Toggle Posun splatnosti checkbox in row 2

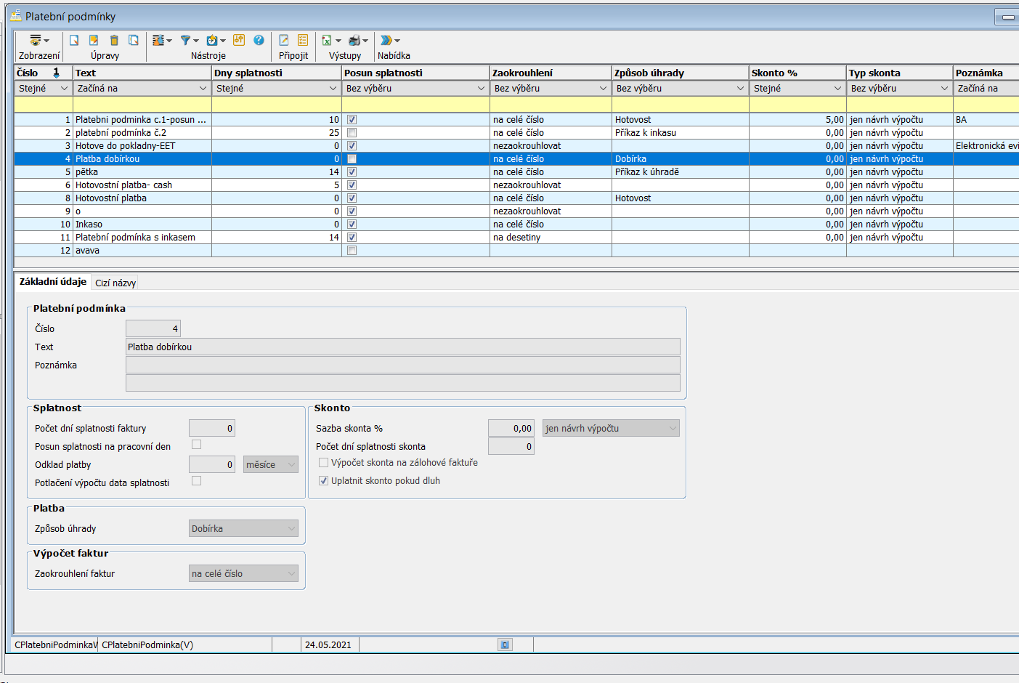point(352,133)
